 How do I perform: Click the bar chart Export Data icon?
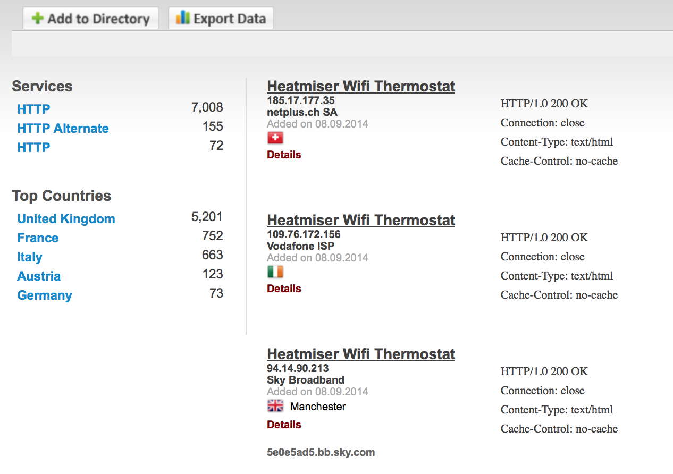183,19
